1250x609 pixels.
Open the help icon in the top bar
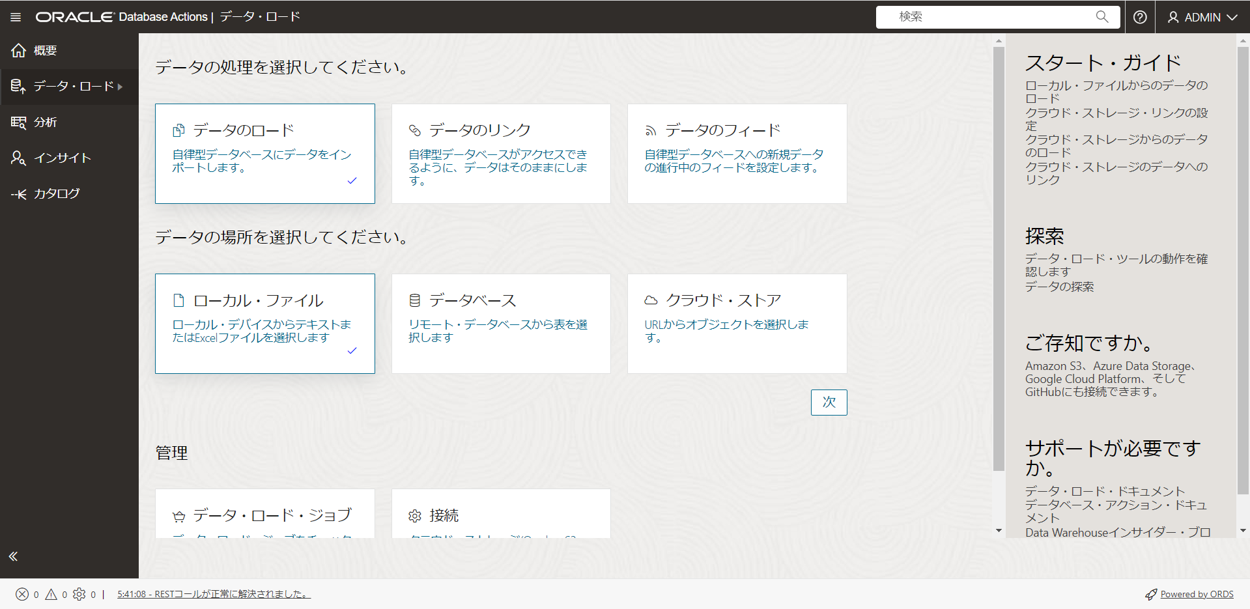pos(1139,16)
